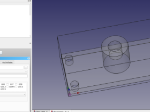
Task: Close the second document tab
Action: tap(68, 111)
